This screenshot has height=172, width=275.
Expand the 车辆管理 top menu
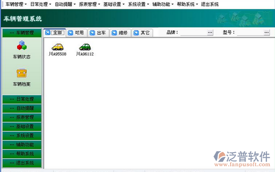click(x=16, y=4)
